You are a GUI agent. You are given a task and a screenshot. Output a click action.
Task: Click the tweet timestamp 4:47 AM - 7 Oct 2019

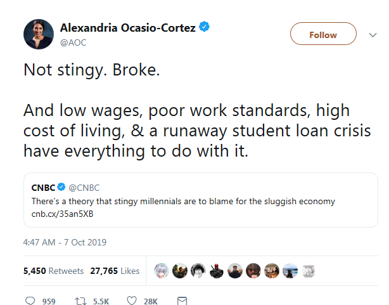(x=65, y=242)
